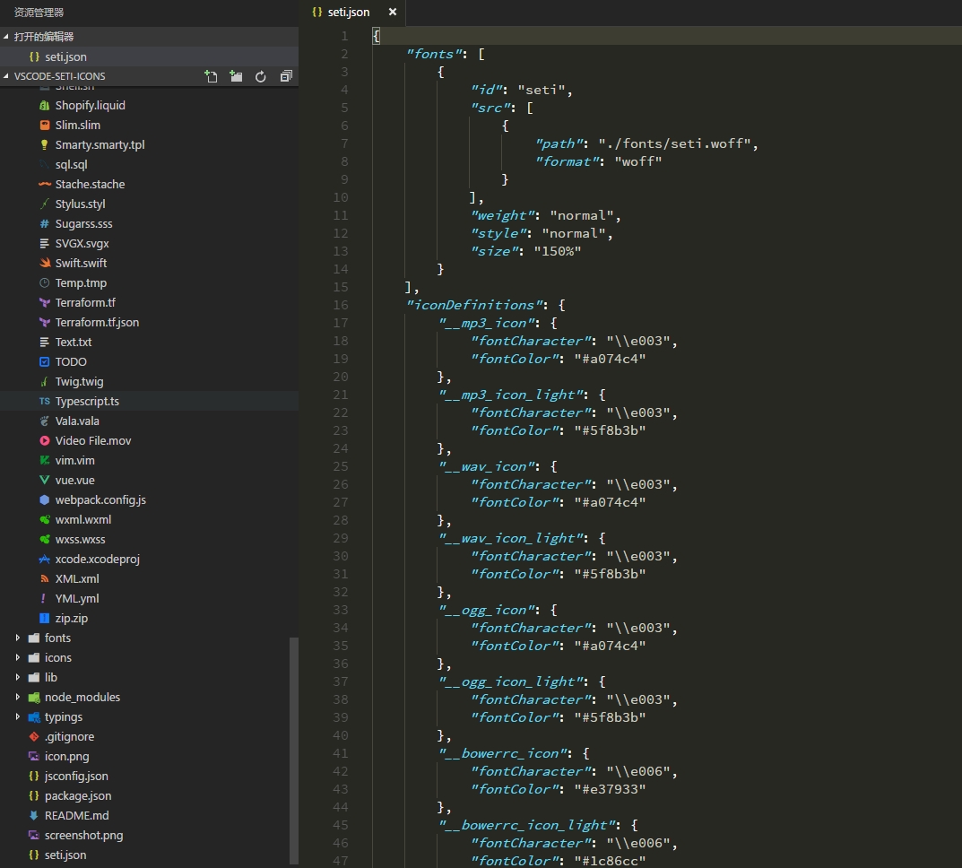
Task: Click the New Folder icon
Action: [x=236, y=76]
